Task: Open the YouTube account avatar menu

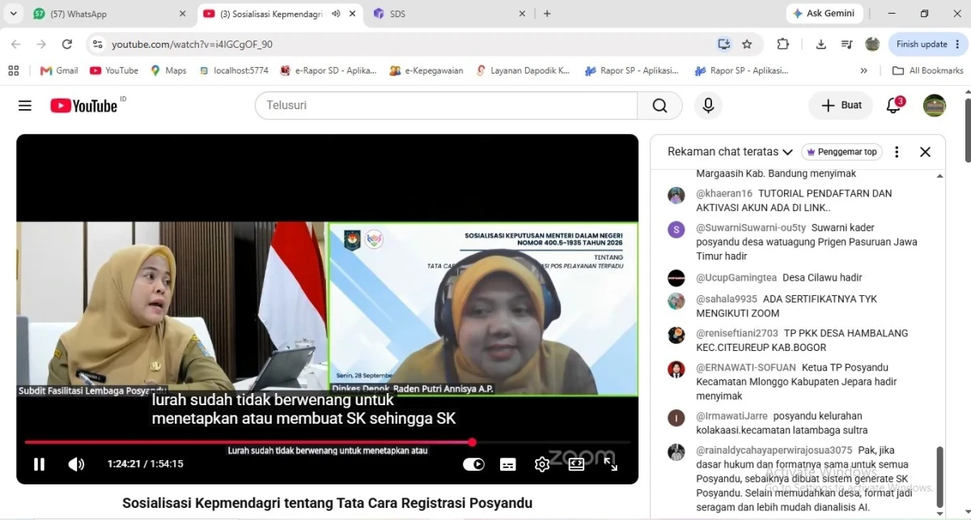Action: (x=935, y=105)
